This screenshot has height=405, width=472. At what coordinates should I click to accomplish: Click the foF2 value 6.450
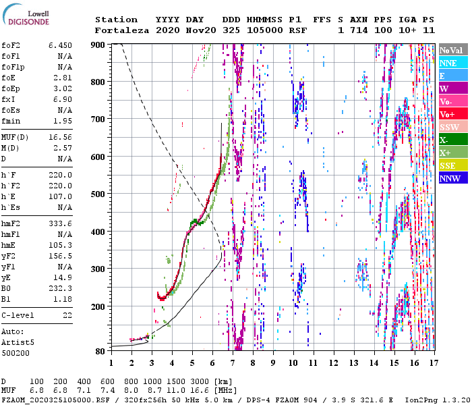60,45
